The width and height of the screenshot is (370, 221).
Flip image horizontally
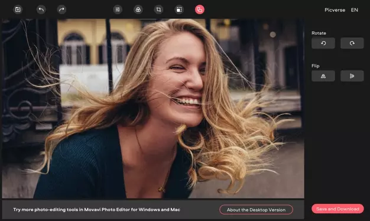(323, 76)
